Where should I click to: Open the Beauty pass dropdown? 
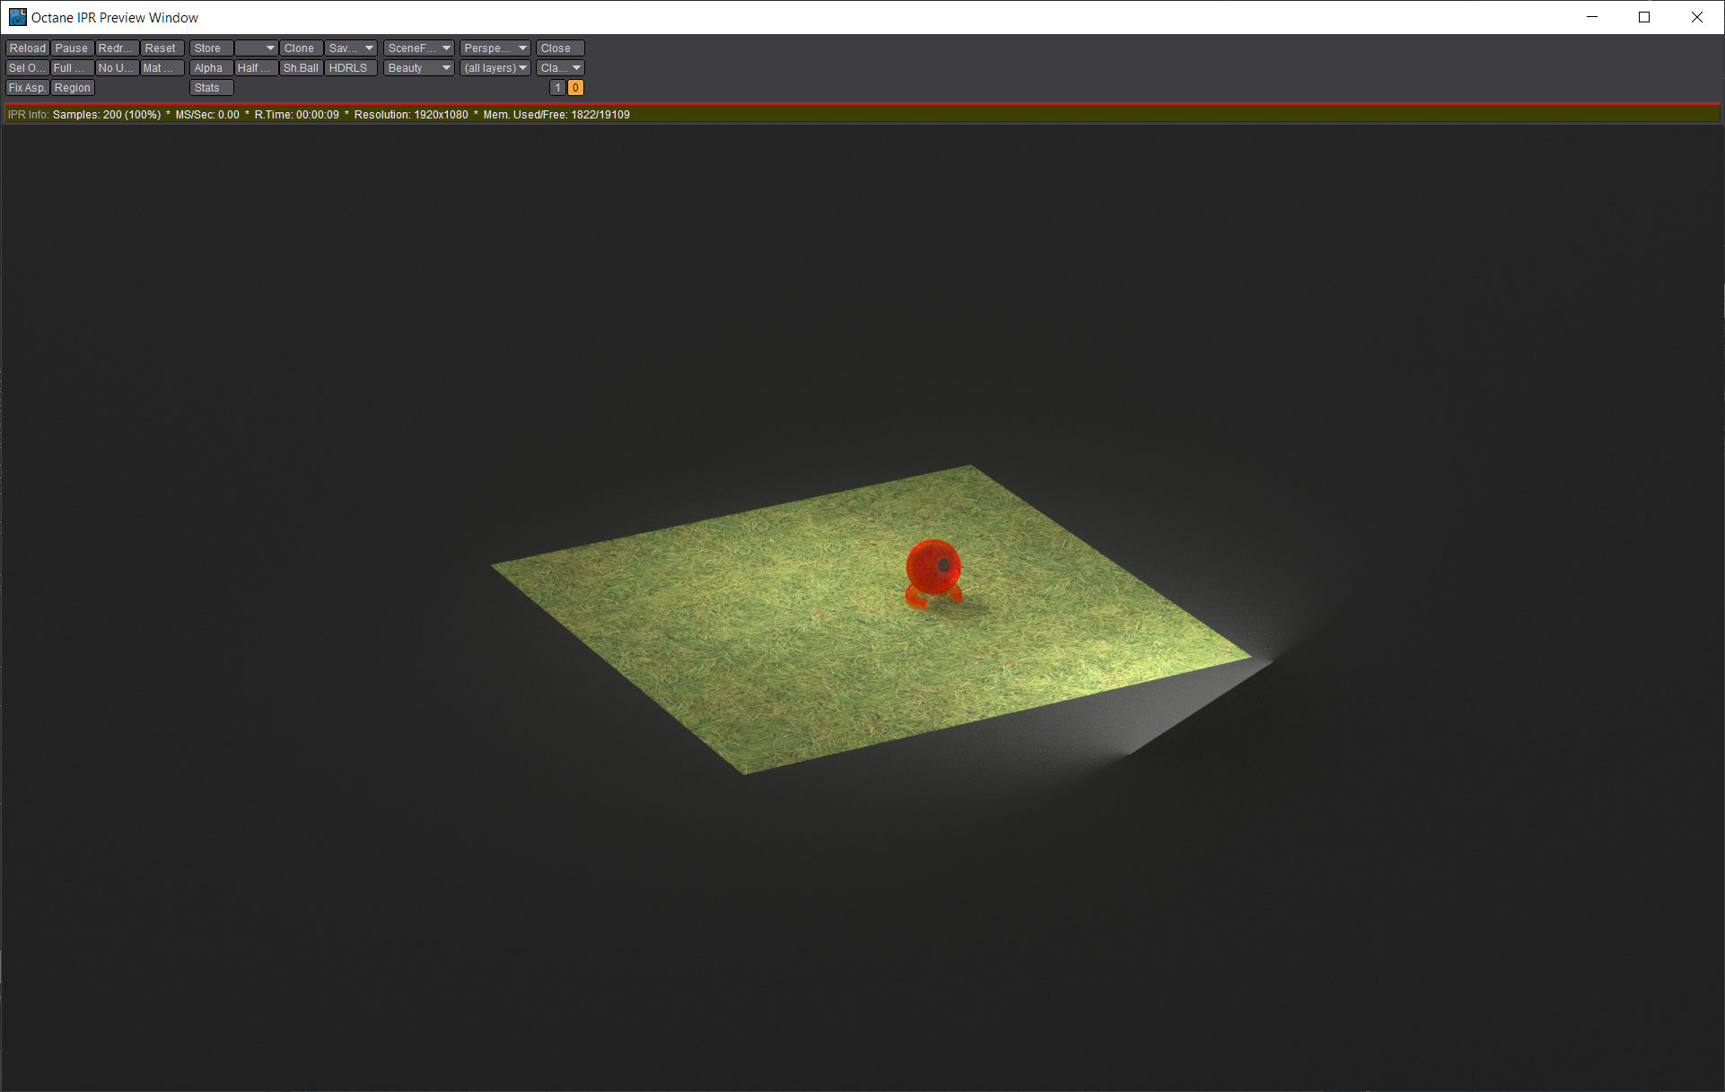(418, 68)
